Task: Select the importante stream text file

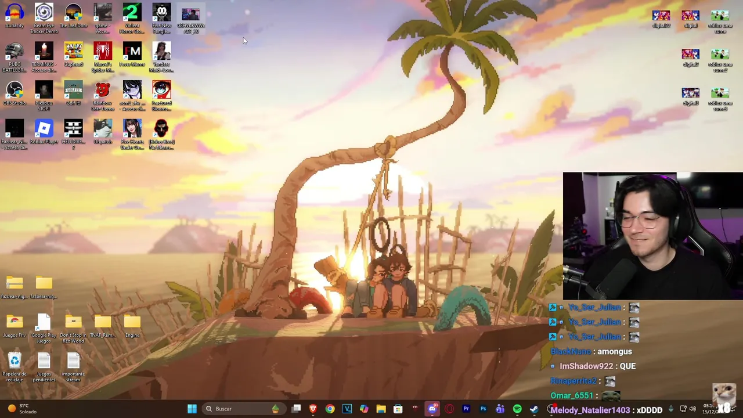Action: pos(73,367)
